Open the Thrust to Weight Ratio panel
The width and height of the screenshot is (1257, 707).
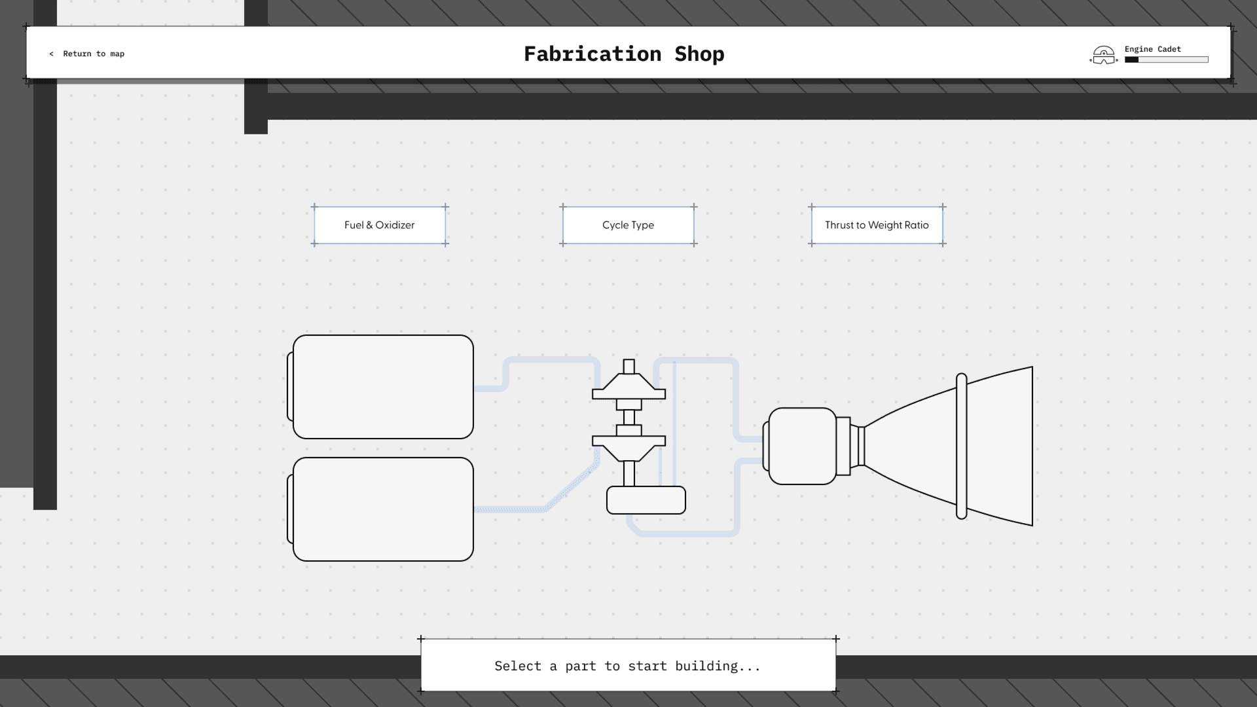click(x=876, y=225)
